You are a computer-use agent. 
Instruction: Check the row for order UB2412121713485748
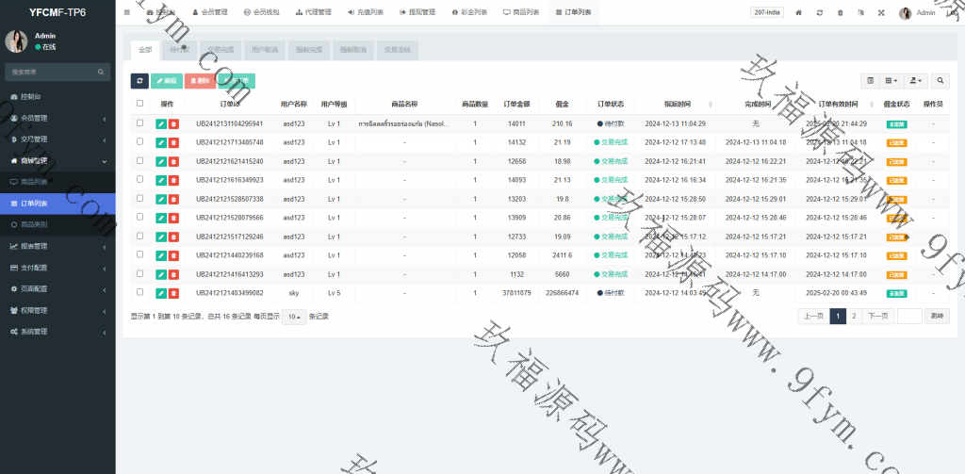(140, 142)
